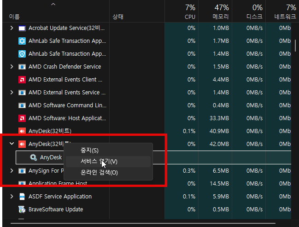Click the Acrobat Update Service icon
Screen dimensions: 299x227
pos(22,28)
